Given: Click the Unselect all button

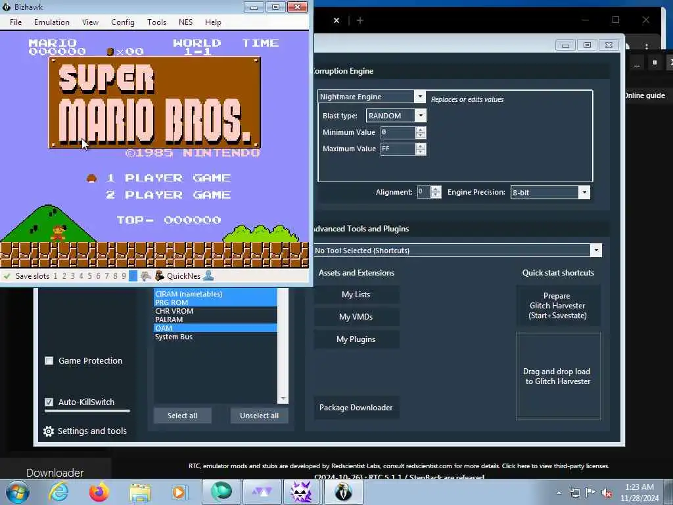Looking at the screenshot, I should (x=259, y=416).
